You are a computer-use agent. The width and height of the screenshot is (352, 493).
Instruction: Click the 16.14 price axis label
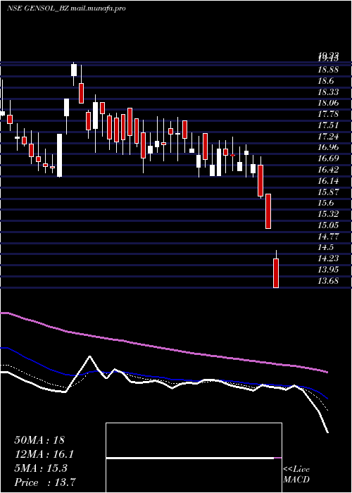pos(328,181)
